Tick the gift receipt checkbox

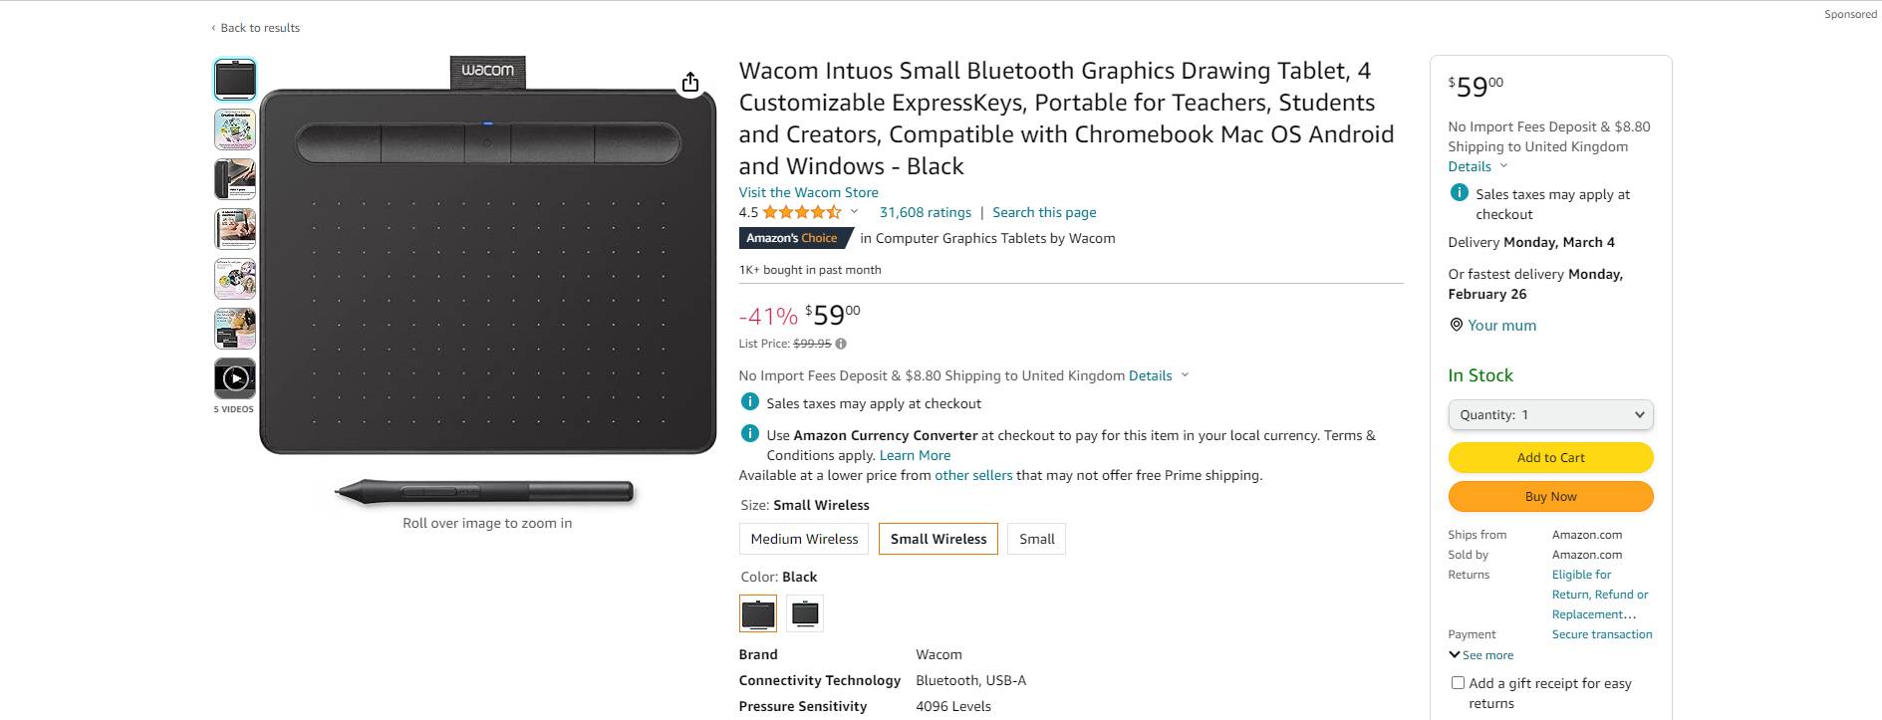pyautogui.click(x=1458, y=683)
